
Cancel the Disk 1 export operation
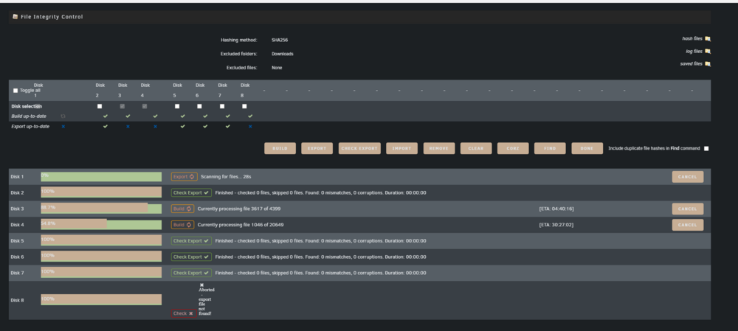(688, 177)
